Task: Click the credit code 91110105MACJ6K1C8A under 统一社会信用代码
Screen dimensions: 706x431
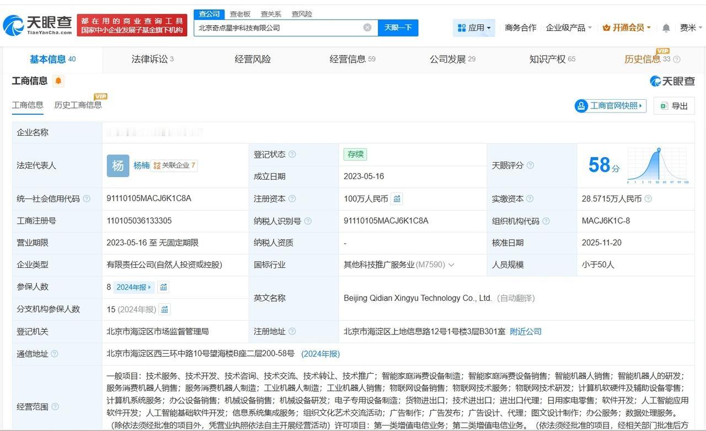Action: [149, 198]
